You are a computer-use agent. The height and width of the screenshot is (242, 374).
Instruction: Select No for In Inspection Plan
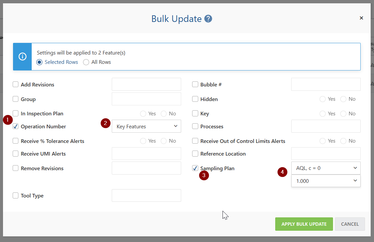163,114
